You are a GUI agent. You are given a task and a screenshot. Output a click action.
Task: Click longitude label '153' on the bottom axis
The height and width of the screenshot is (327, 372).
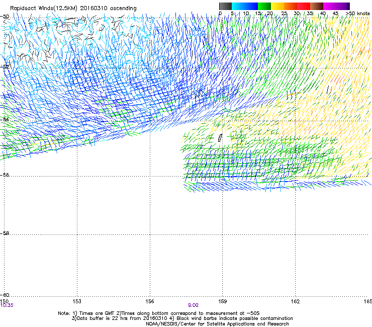[x=77, y=301]
